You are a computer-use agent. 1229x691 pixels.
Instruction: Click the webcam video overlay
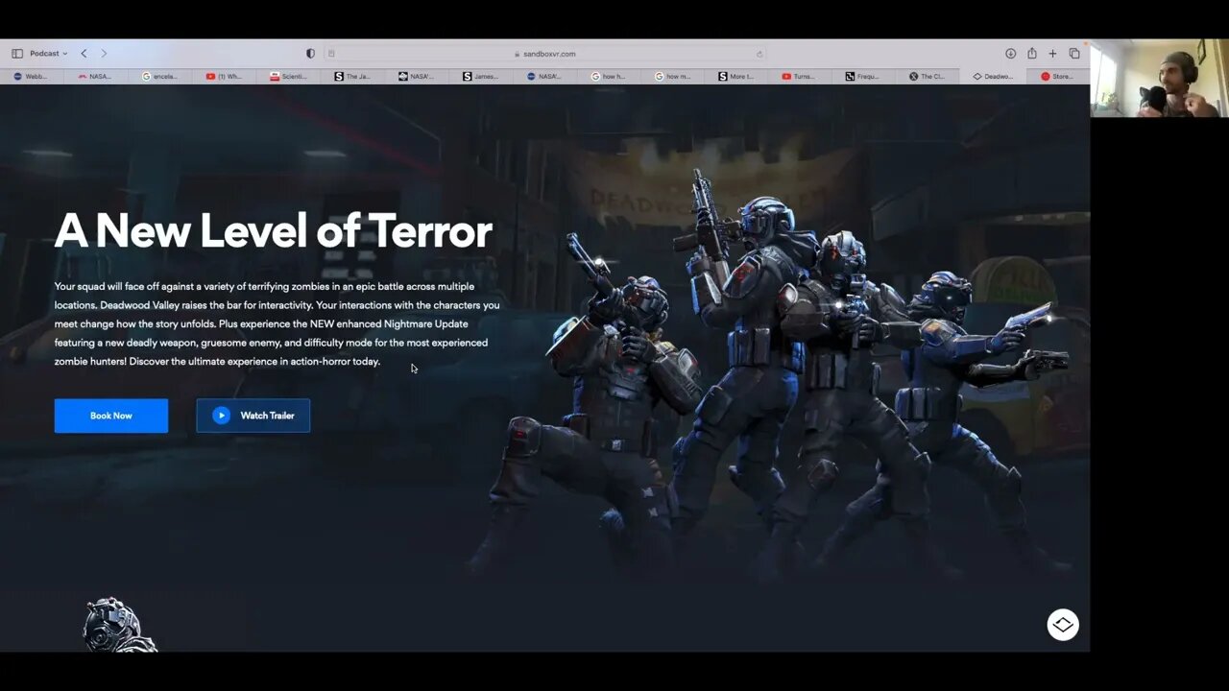[1160, 79]
